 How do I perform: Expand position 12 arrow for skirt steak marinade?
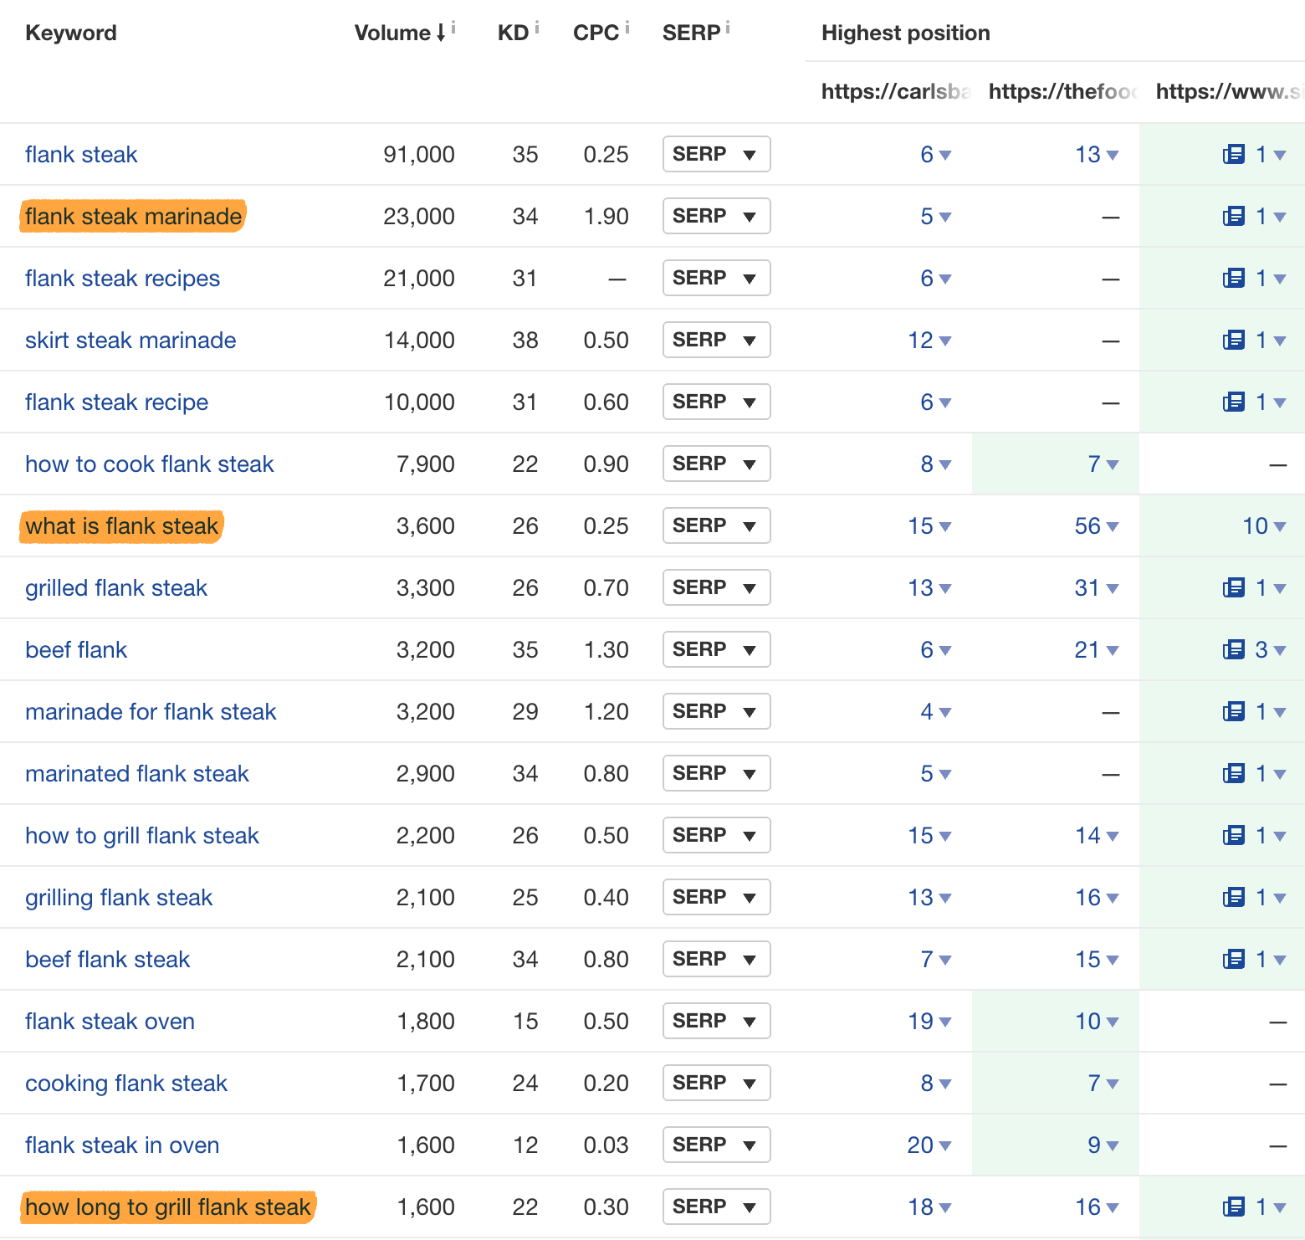(x=945, y=341)
